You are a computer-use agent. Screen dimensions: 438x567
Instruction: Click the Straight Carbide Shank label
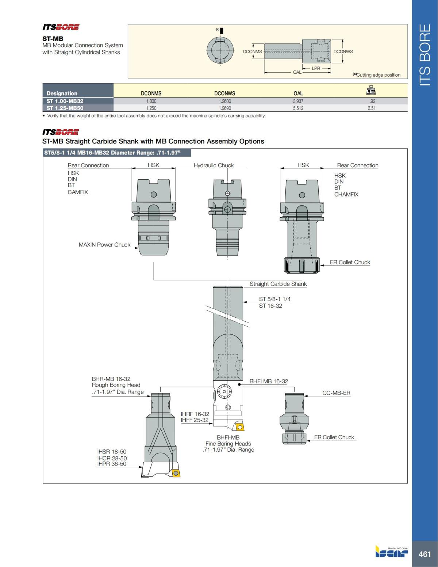(278, 284)
